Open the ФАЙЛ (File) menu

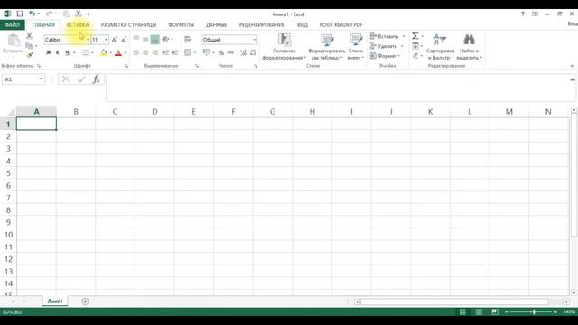(x=12, y=24)
